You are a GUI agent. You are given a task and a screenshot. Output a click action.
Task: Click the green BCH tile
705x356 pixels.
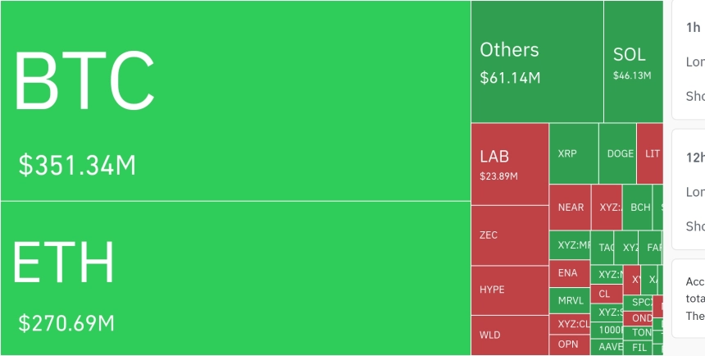point(637,207)
